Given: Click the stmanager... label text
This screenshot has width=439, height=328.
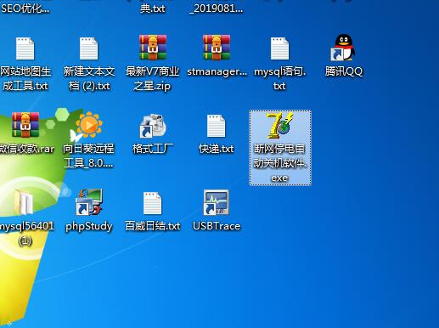Looking at the screenshot, I should click(x=217, y=71).
